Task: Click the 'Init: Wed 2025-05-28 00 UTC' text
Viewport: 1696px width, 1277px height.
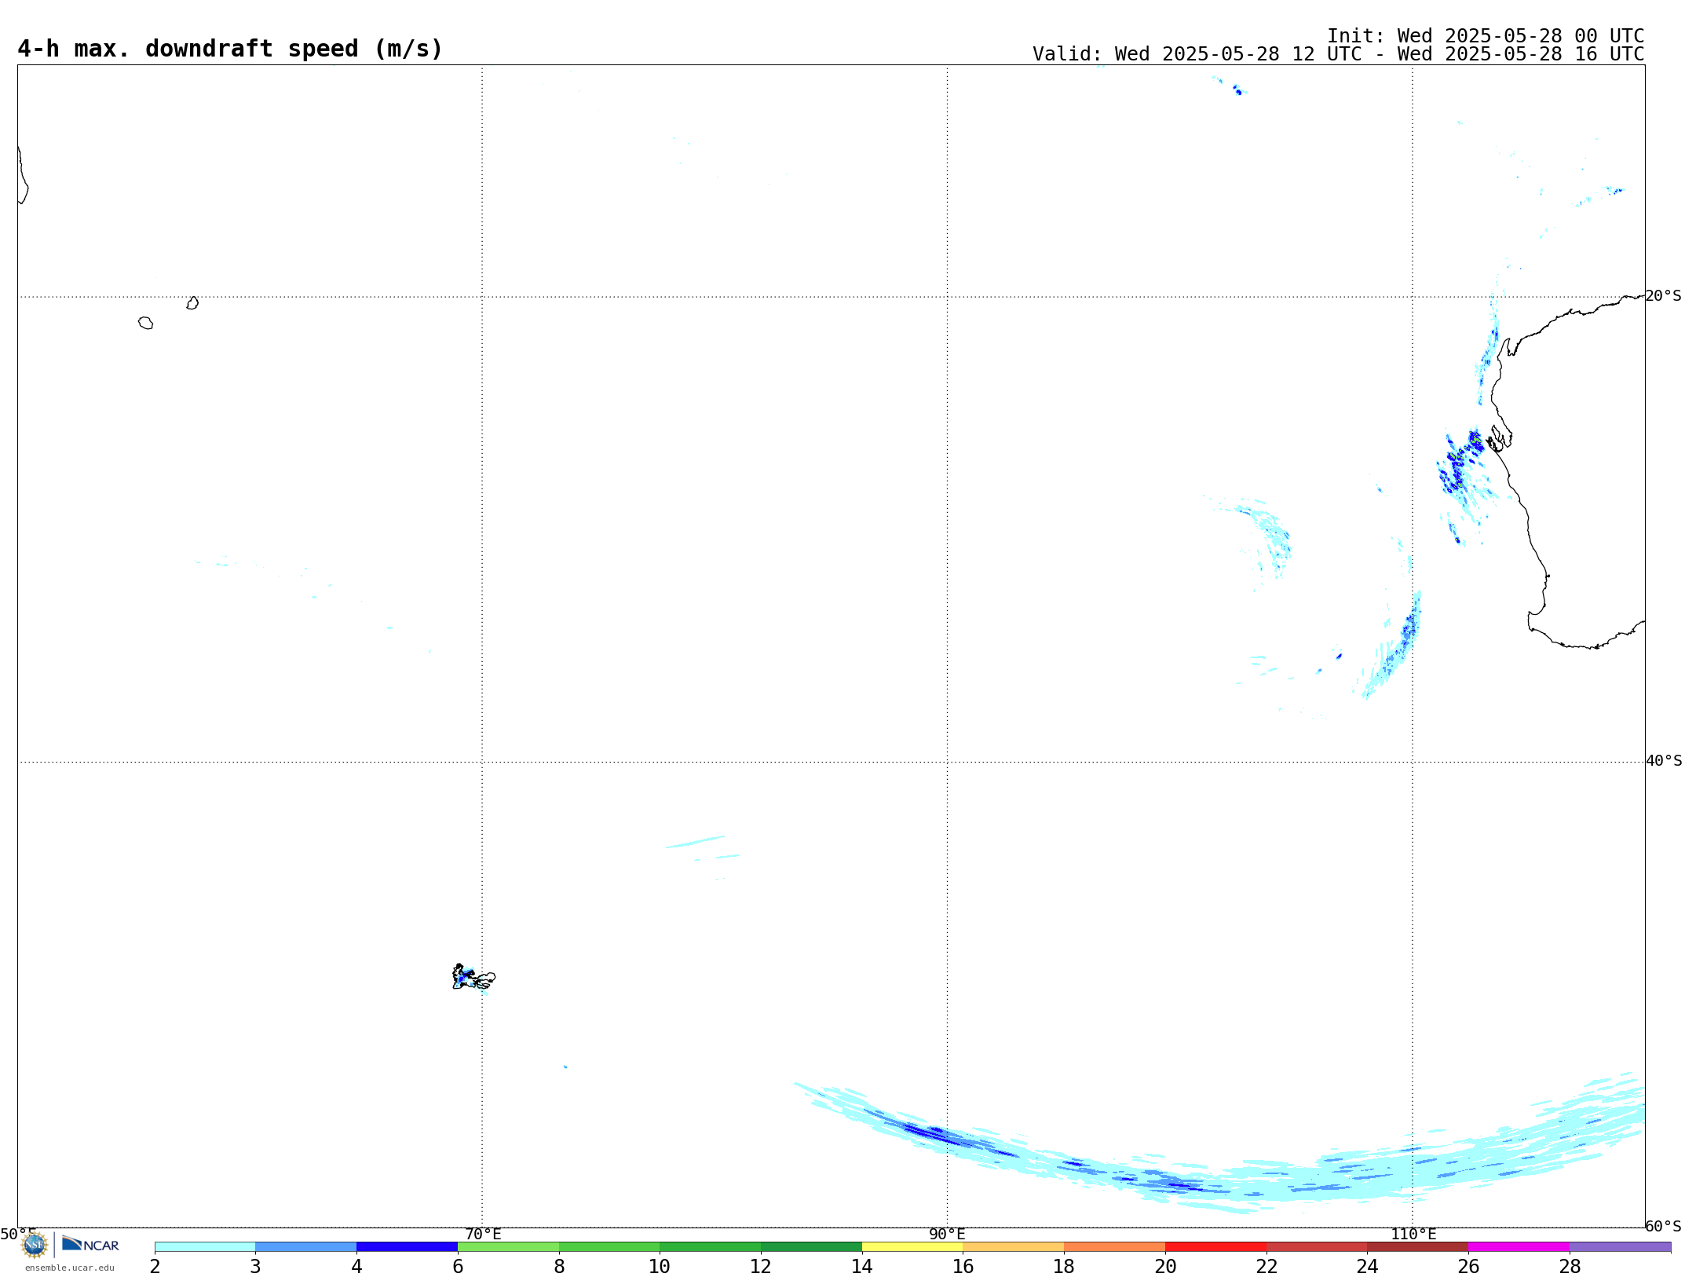Action: (1486, 36)
